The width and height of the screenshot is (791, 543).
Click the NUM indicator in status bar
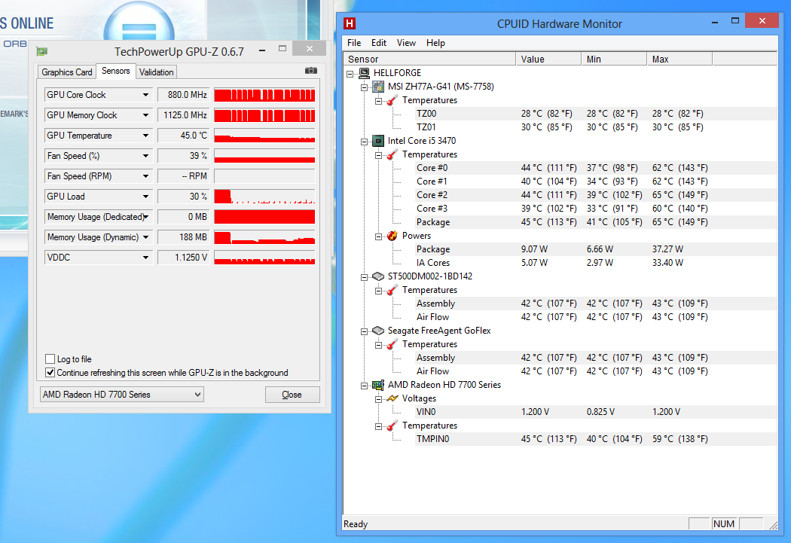point(724,524)
